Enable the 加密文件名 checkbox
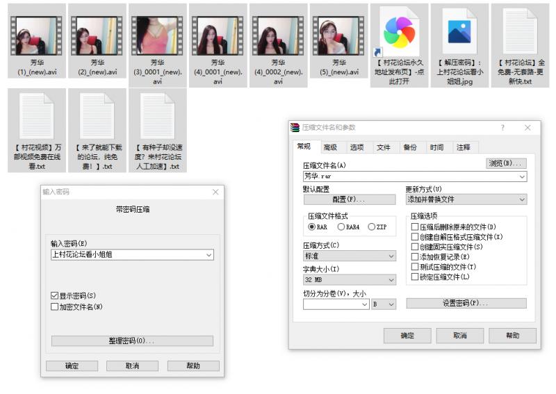This screenshot has height=394, width=556. tap(55, 306)
